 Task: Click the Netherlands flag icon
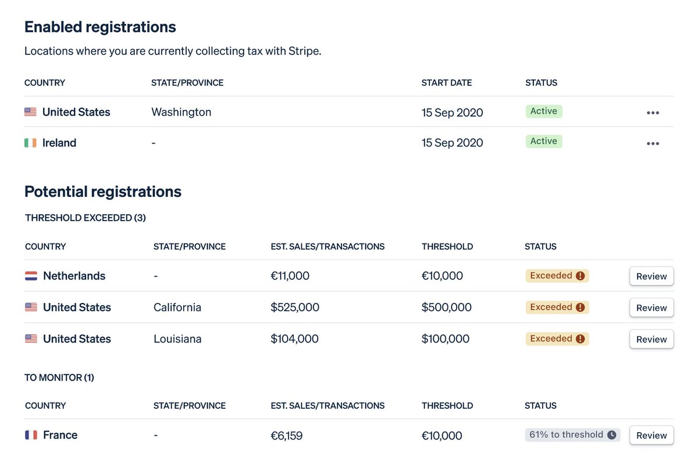[x=31, y=276]
